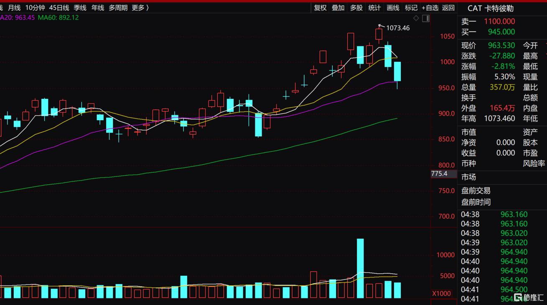Viewport: 547px width, 305px height.
Task: Add stock with +自选 button
Action: coord(430,8)
